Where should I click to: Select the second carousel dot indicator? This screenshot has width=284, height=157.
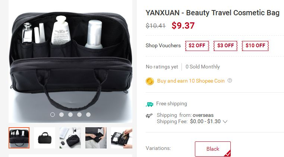[x=61, y=115]
